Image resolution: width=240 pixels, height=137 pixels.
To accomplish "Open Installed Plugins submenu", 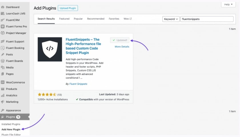I will click(x=11, y=124).
